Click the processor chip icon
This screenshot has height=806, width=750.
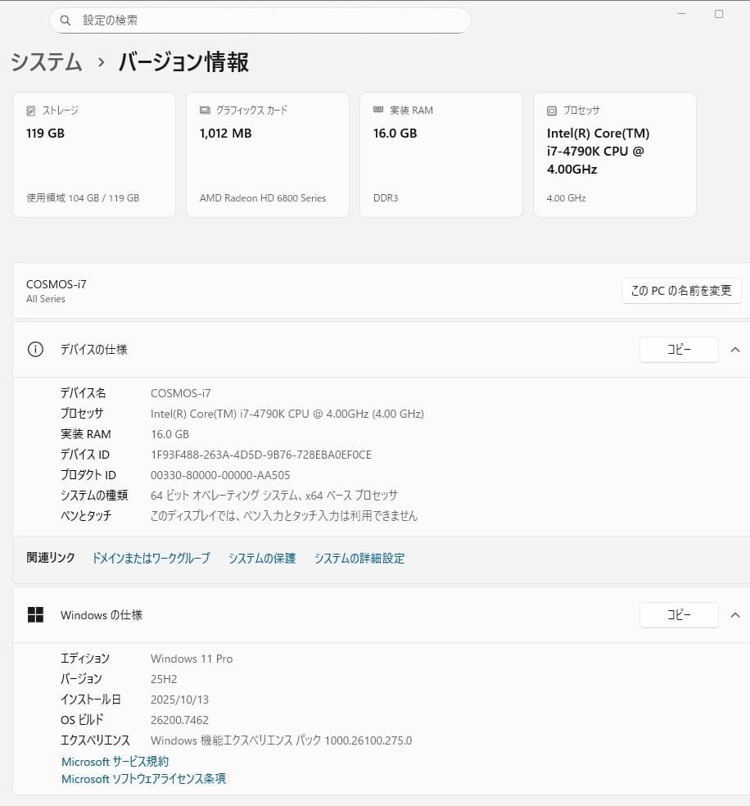pos(552,111)
